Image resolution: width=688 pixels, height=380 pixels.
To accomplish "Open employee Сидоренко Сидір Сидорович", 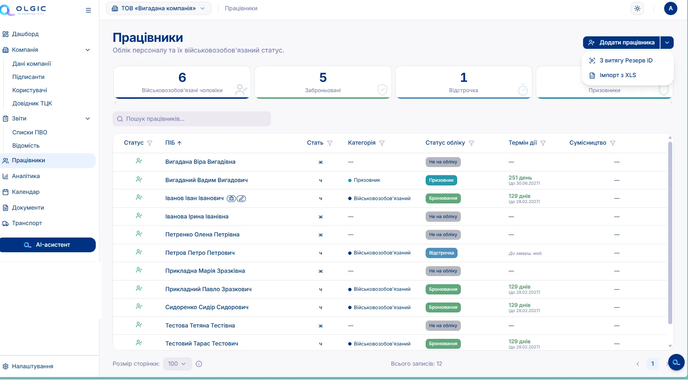I will (x=207, y=307).
